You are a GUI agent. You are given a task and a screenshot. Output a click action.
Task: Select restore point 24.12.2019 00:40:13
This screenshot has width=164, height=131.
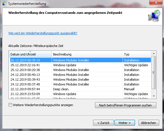tap(80, 75)
